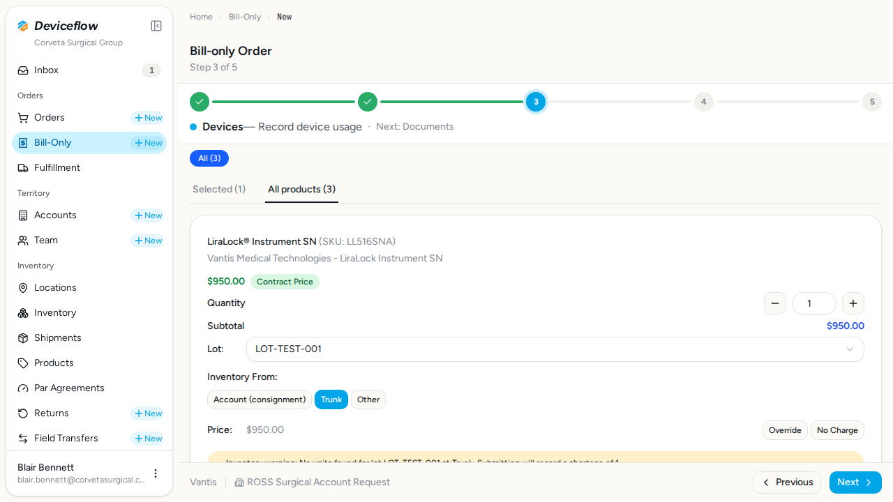893x502 pixels.
Task: Click Bill-Only breadcrumb link
Action: tap(245, 17)
